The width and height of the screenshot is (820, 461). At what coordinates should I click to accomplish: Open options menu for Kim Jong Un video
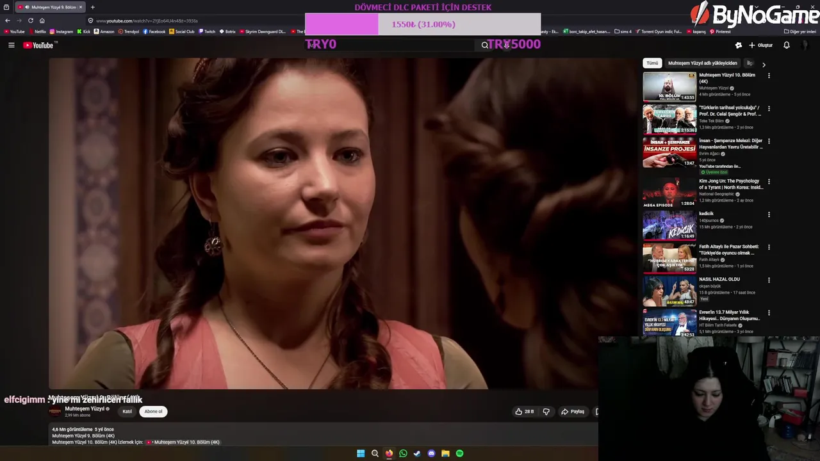click(x=769, y=181)
